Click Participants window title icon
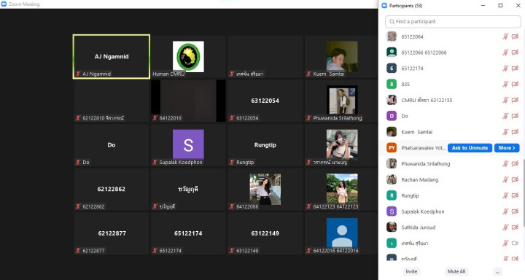525x280 pixels. coord(384,5)
